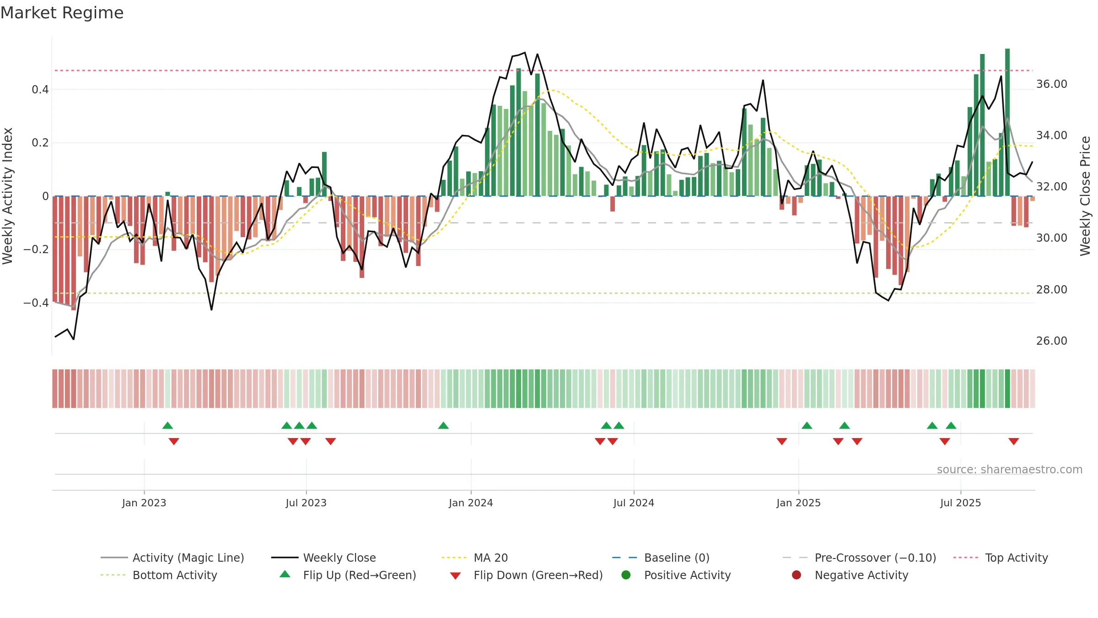The width and height of the screenshot is (1098, 618).
Task: Click the Jul 2025 axis label
Action: point(961,503)
